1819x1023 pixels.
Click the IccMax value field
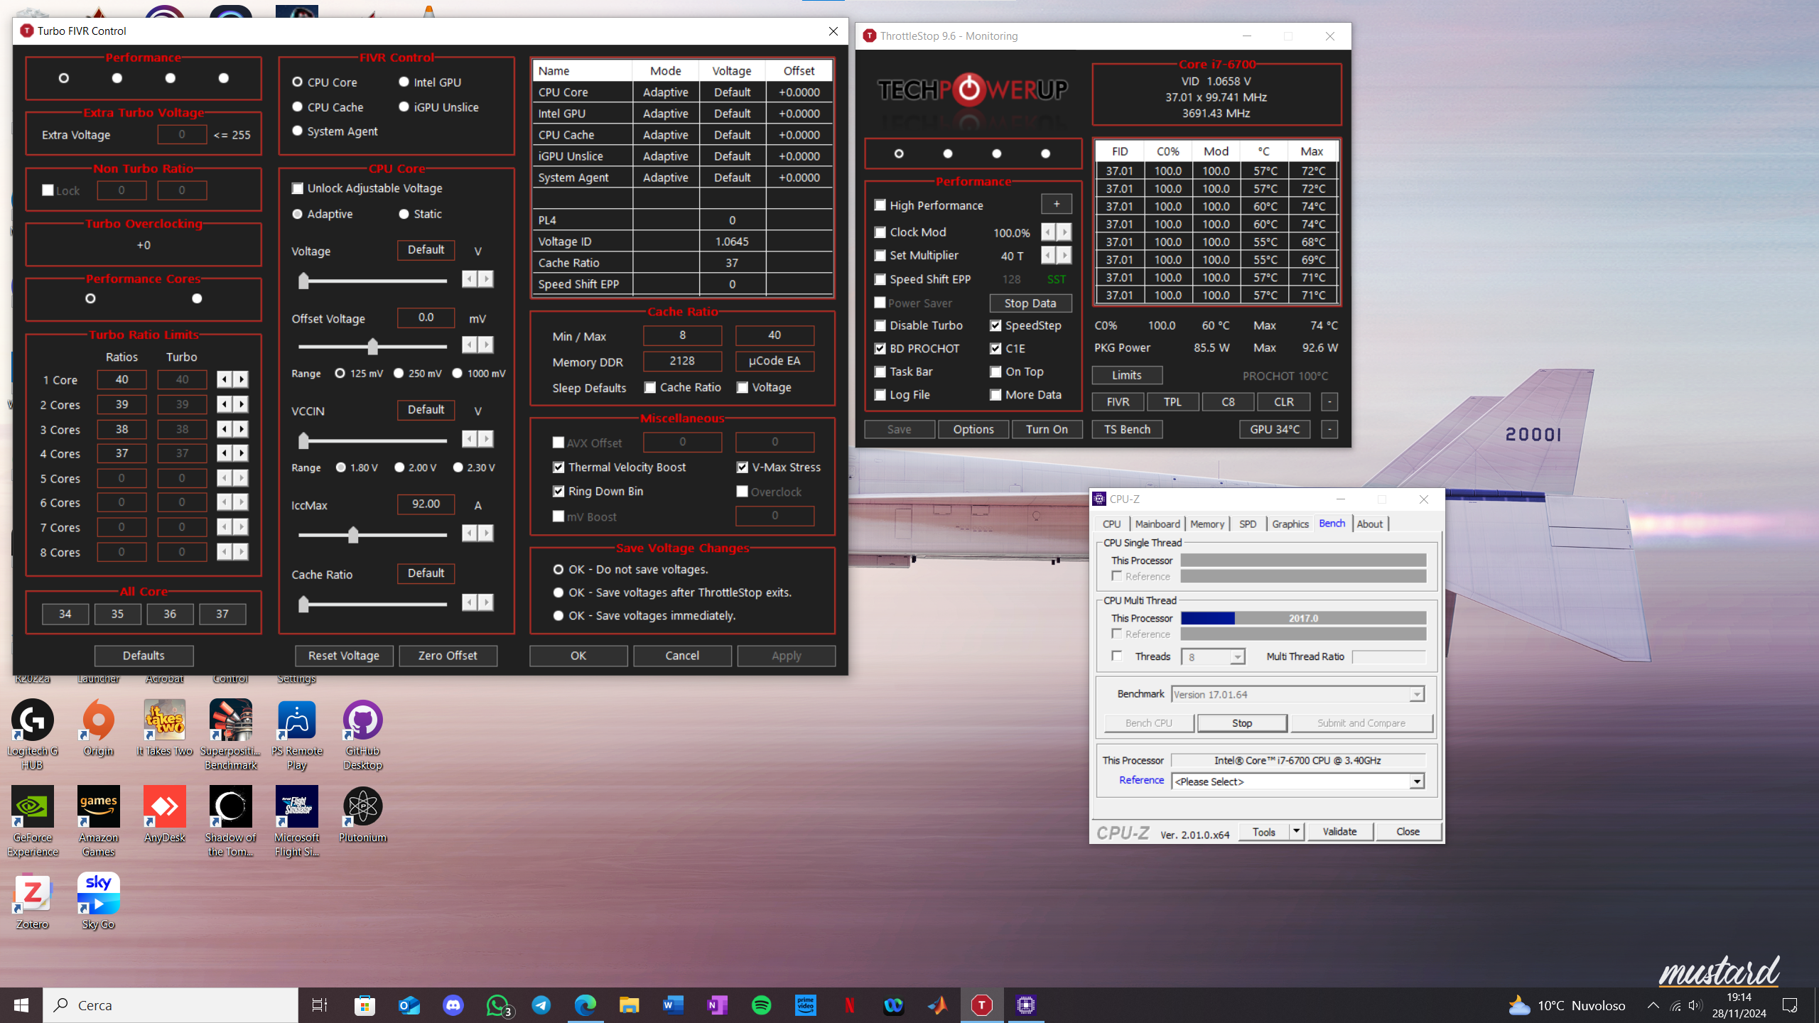(426, 504)
